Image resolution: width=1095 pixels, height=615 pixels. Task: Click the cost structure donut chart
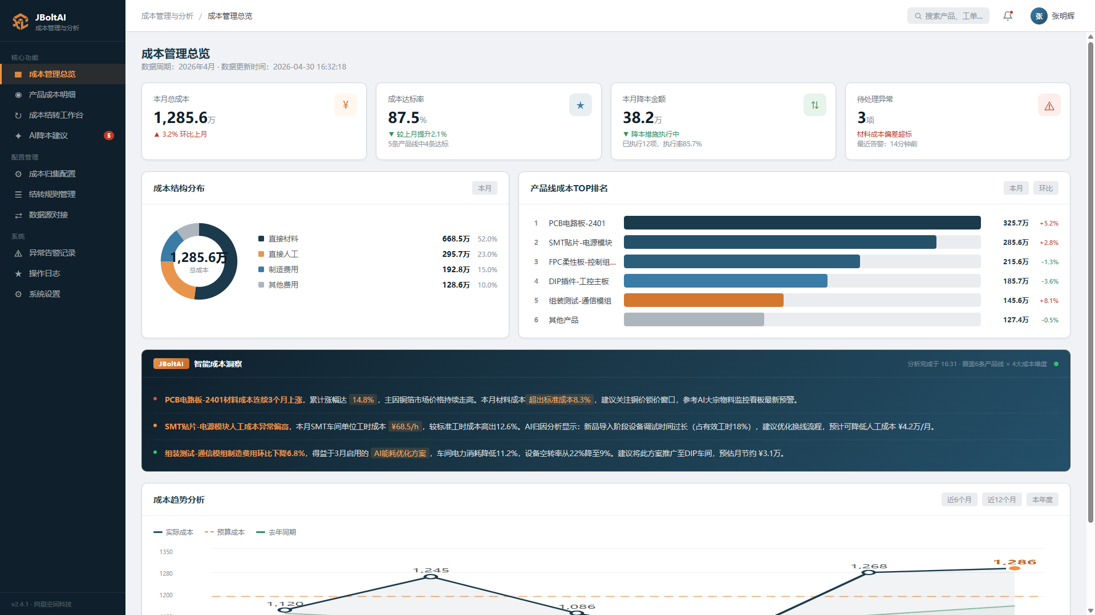(199, 261)
